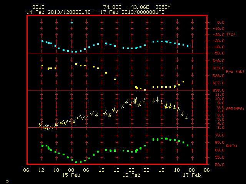Select the -50.0 temperature axis value

pos(218,53)
